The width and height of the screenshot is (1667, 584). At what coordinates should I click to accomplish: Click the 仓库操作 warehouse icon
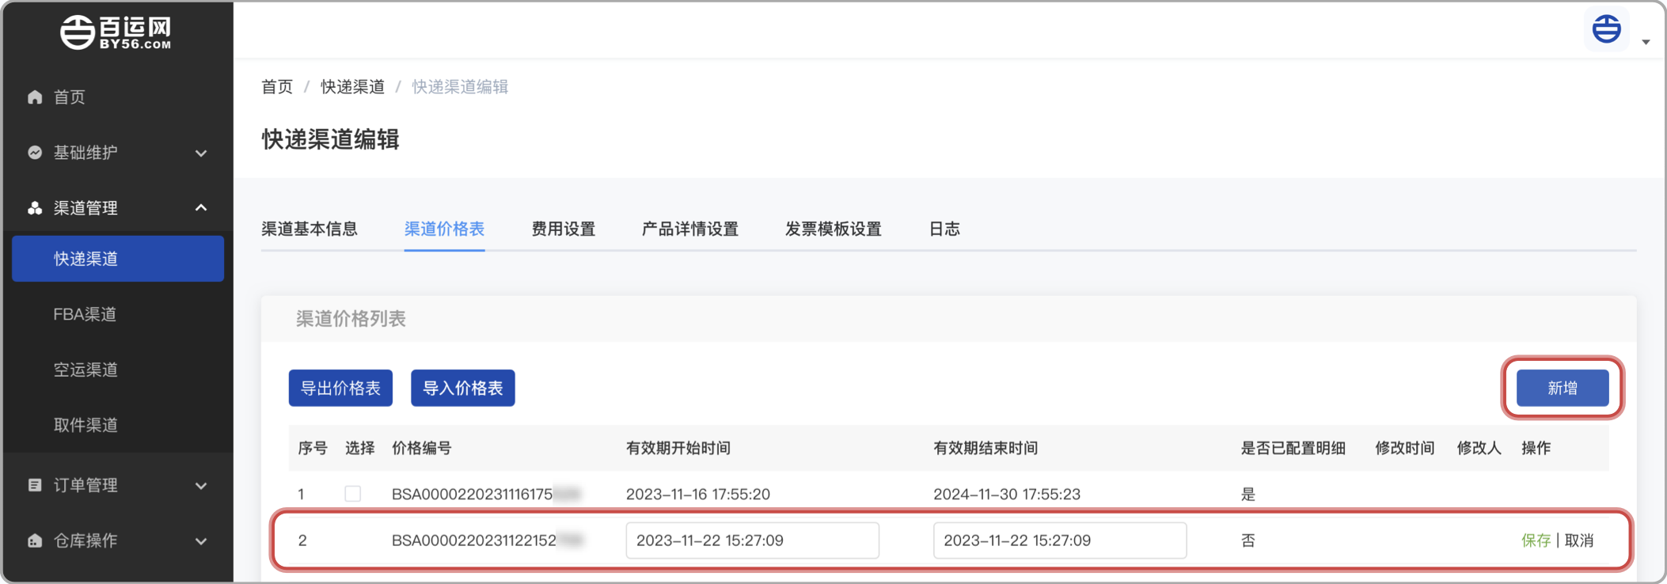(x=35, y=540)
